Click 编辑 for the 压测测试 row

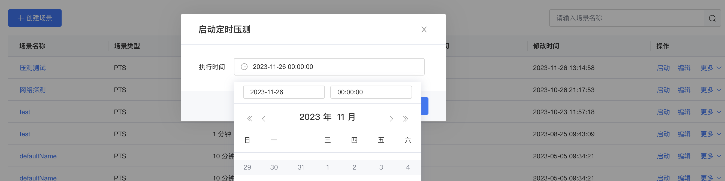pos(684,68)
